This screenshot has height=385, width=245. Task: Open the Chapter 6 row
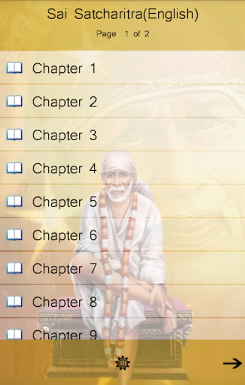tap(122, 234)
